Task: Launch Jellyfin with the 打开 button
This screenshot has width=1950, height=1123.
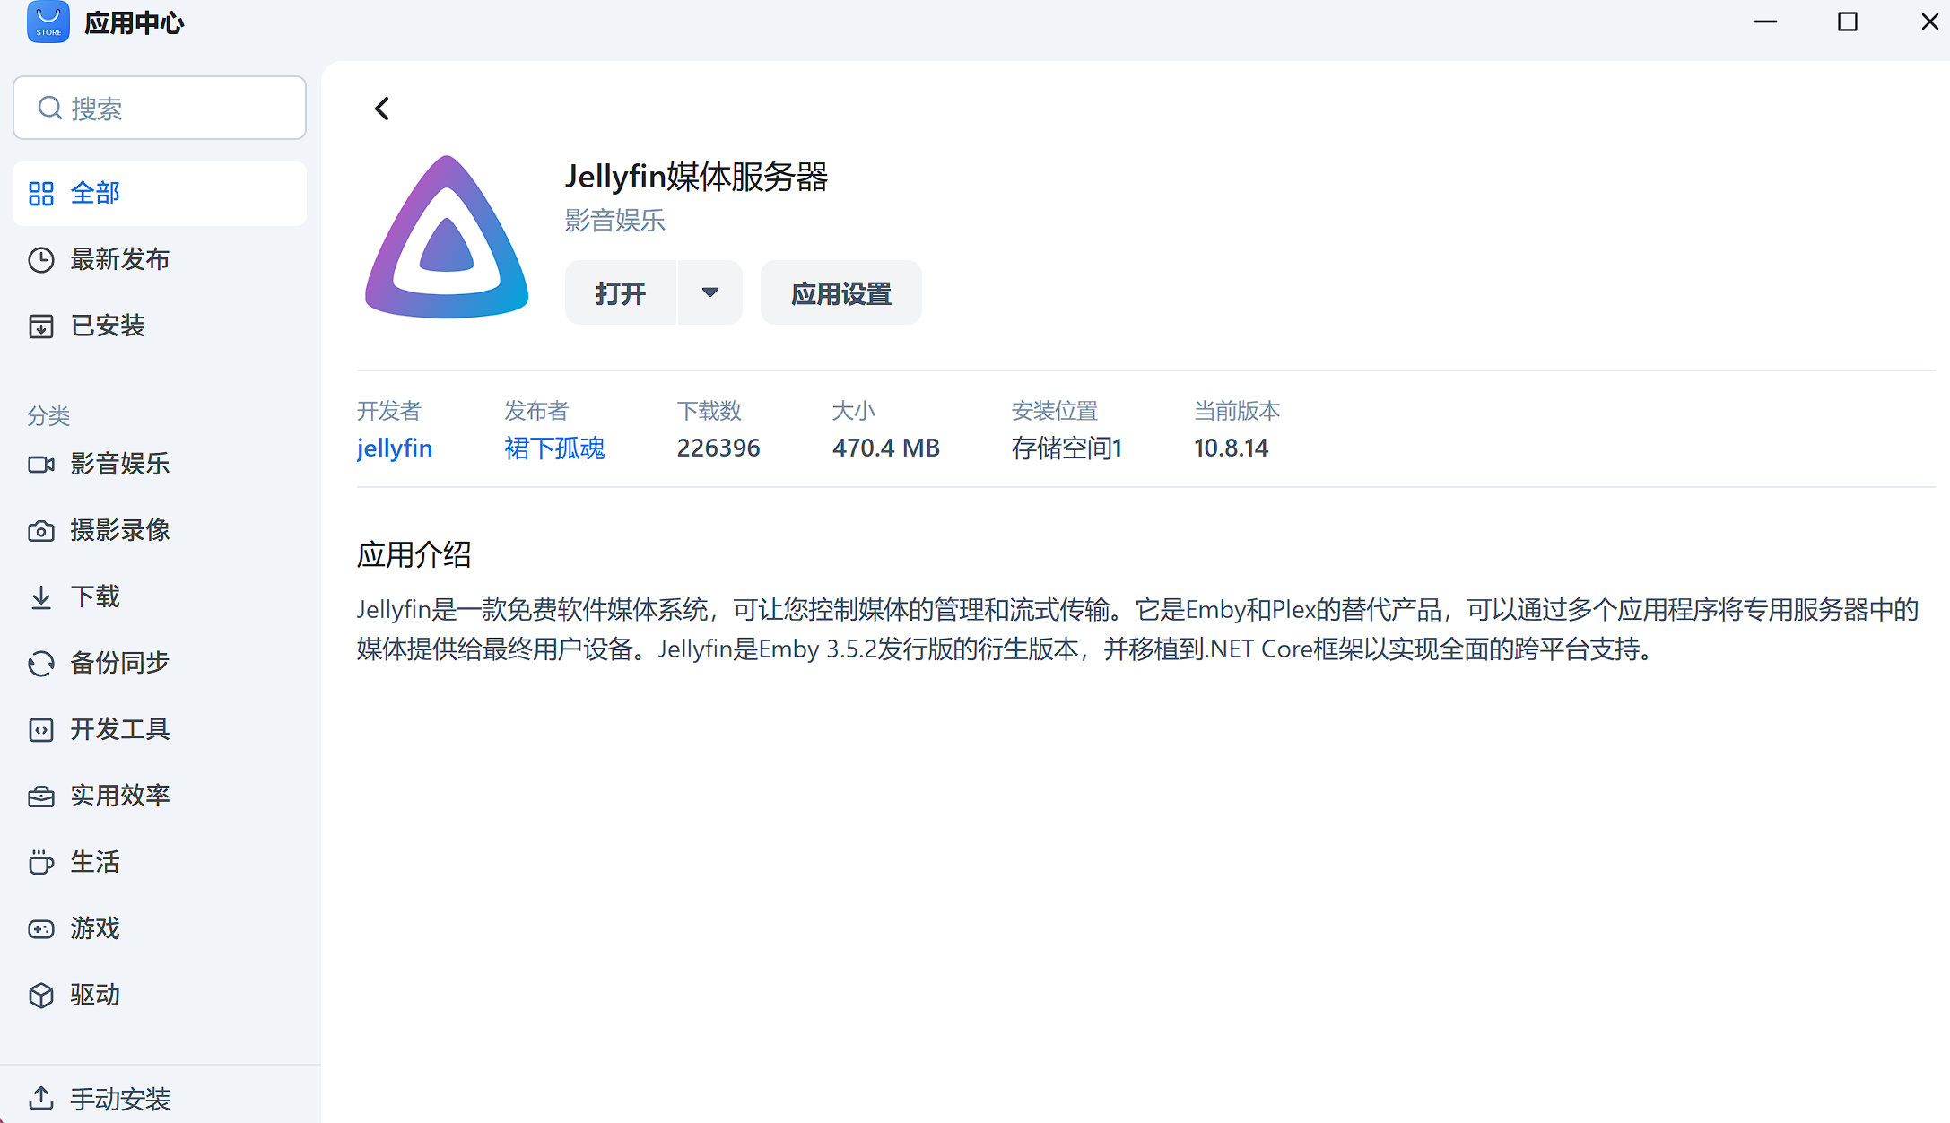Action: tap(622, 292)
